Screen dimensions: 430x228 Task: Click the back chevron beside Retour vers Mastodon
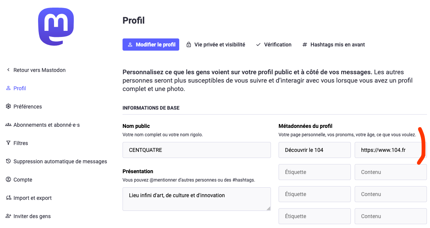[x=8, y=70]
